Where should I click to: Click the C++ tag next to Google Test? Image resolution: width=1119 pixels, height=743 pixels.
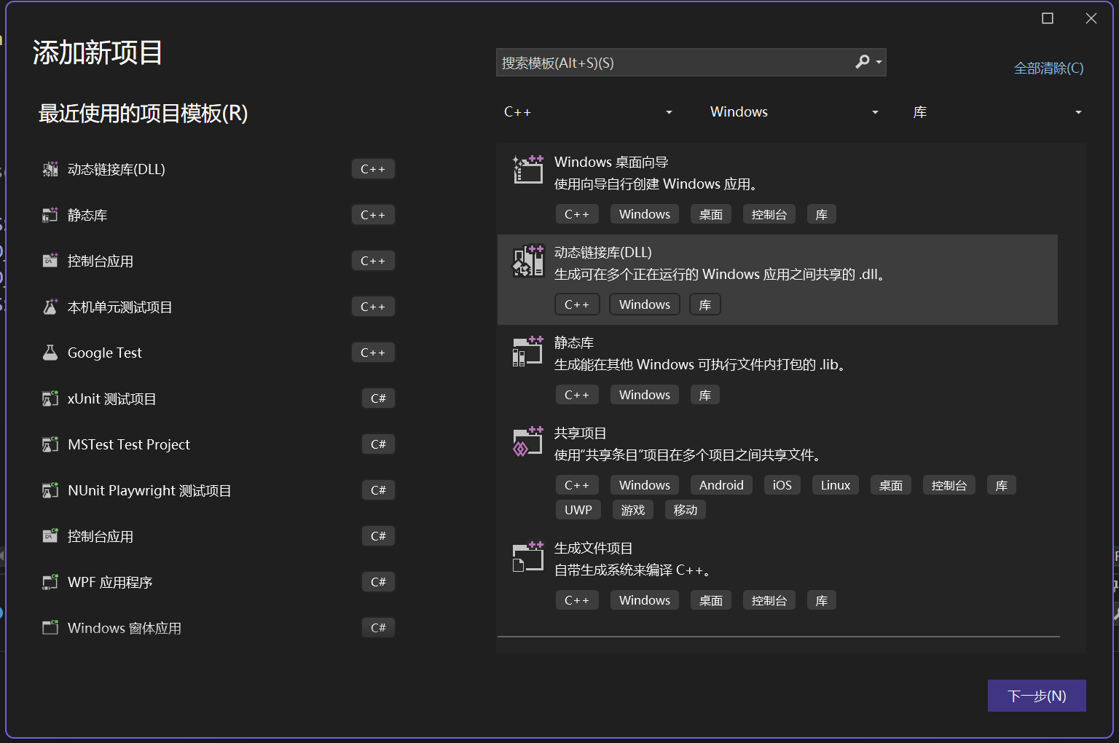(x=373, y=353)
